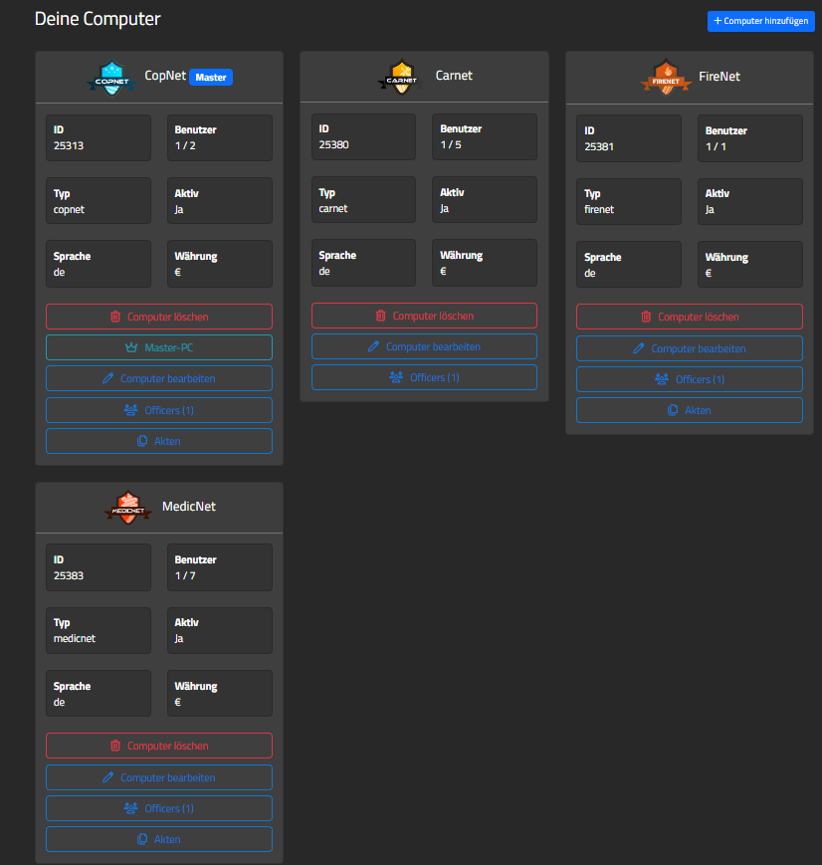Delete the Carnet computer
822x865 pixels.
424,316
